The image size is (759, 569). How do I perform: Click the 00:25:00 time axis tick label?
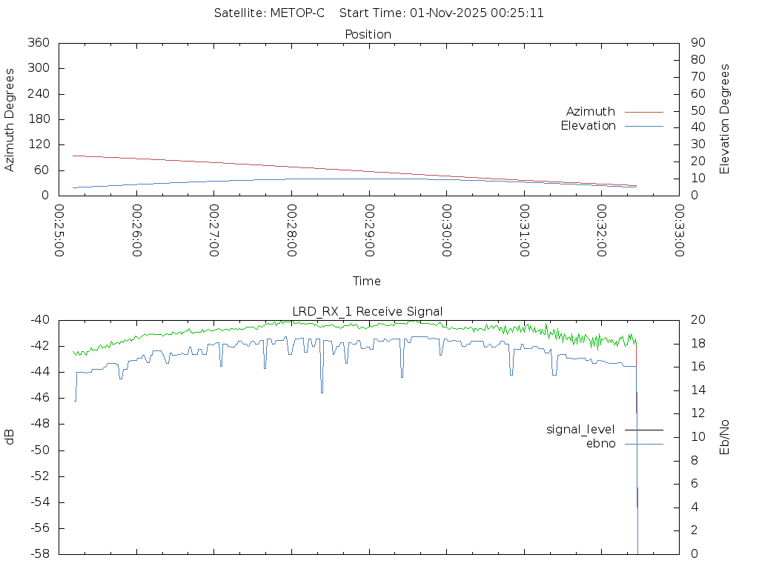coord(59,231)
